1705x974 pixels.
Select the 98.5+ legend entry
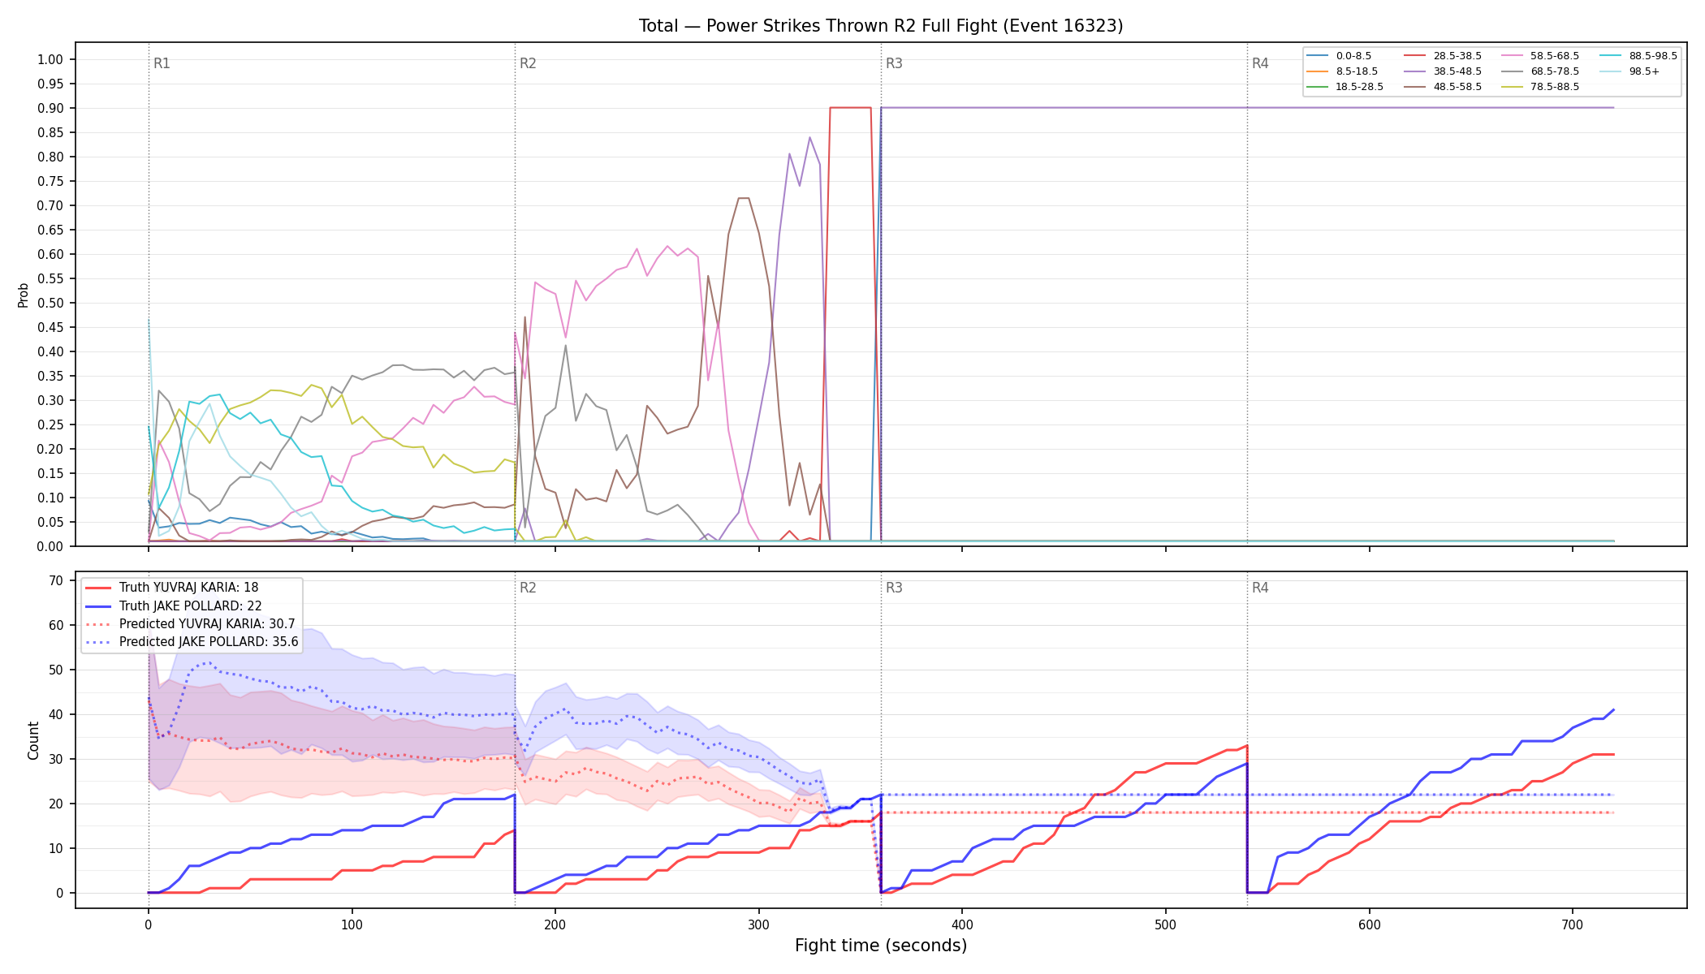[x=1630, y=71]
